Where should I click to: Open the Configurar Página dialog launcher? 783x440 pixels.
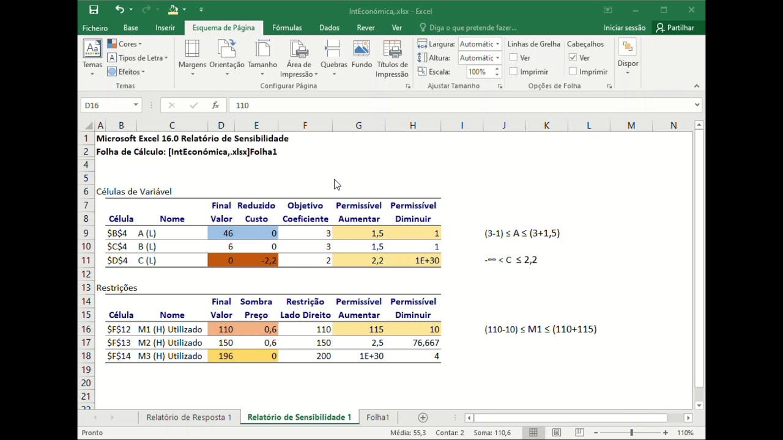click(408, 86)
